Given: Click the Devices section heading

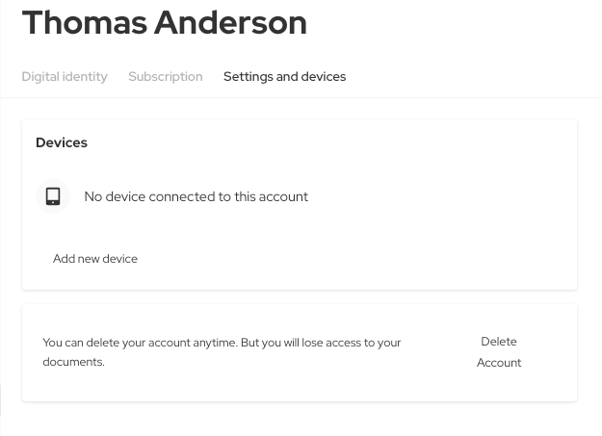Looking at the screenshot, I should [62, 142].
